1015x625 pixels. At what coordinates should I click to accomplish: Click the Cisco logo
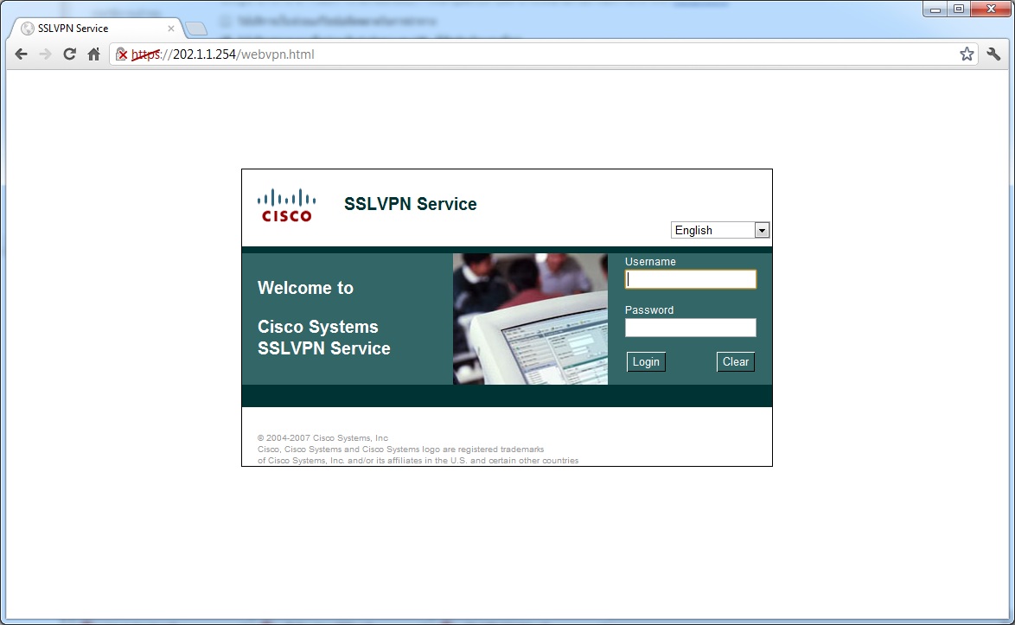pos(287,205)
